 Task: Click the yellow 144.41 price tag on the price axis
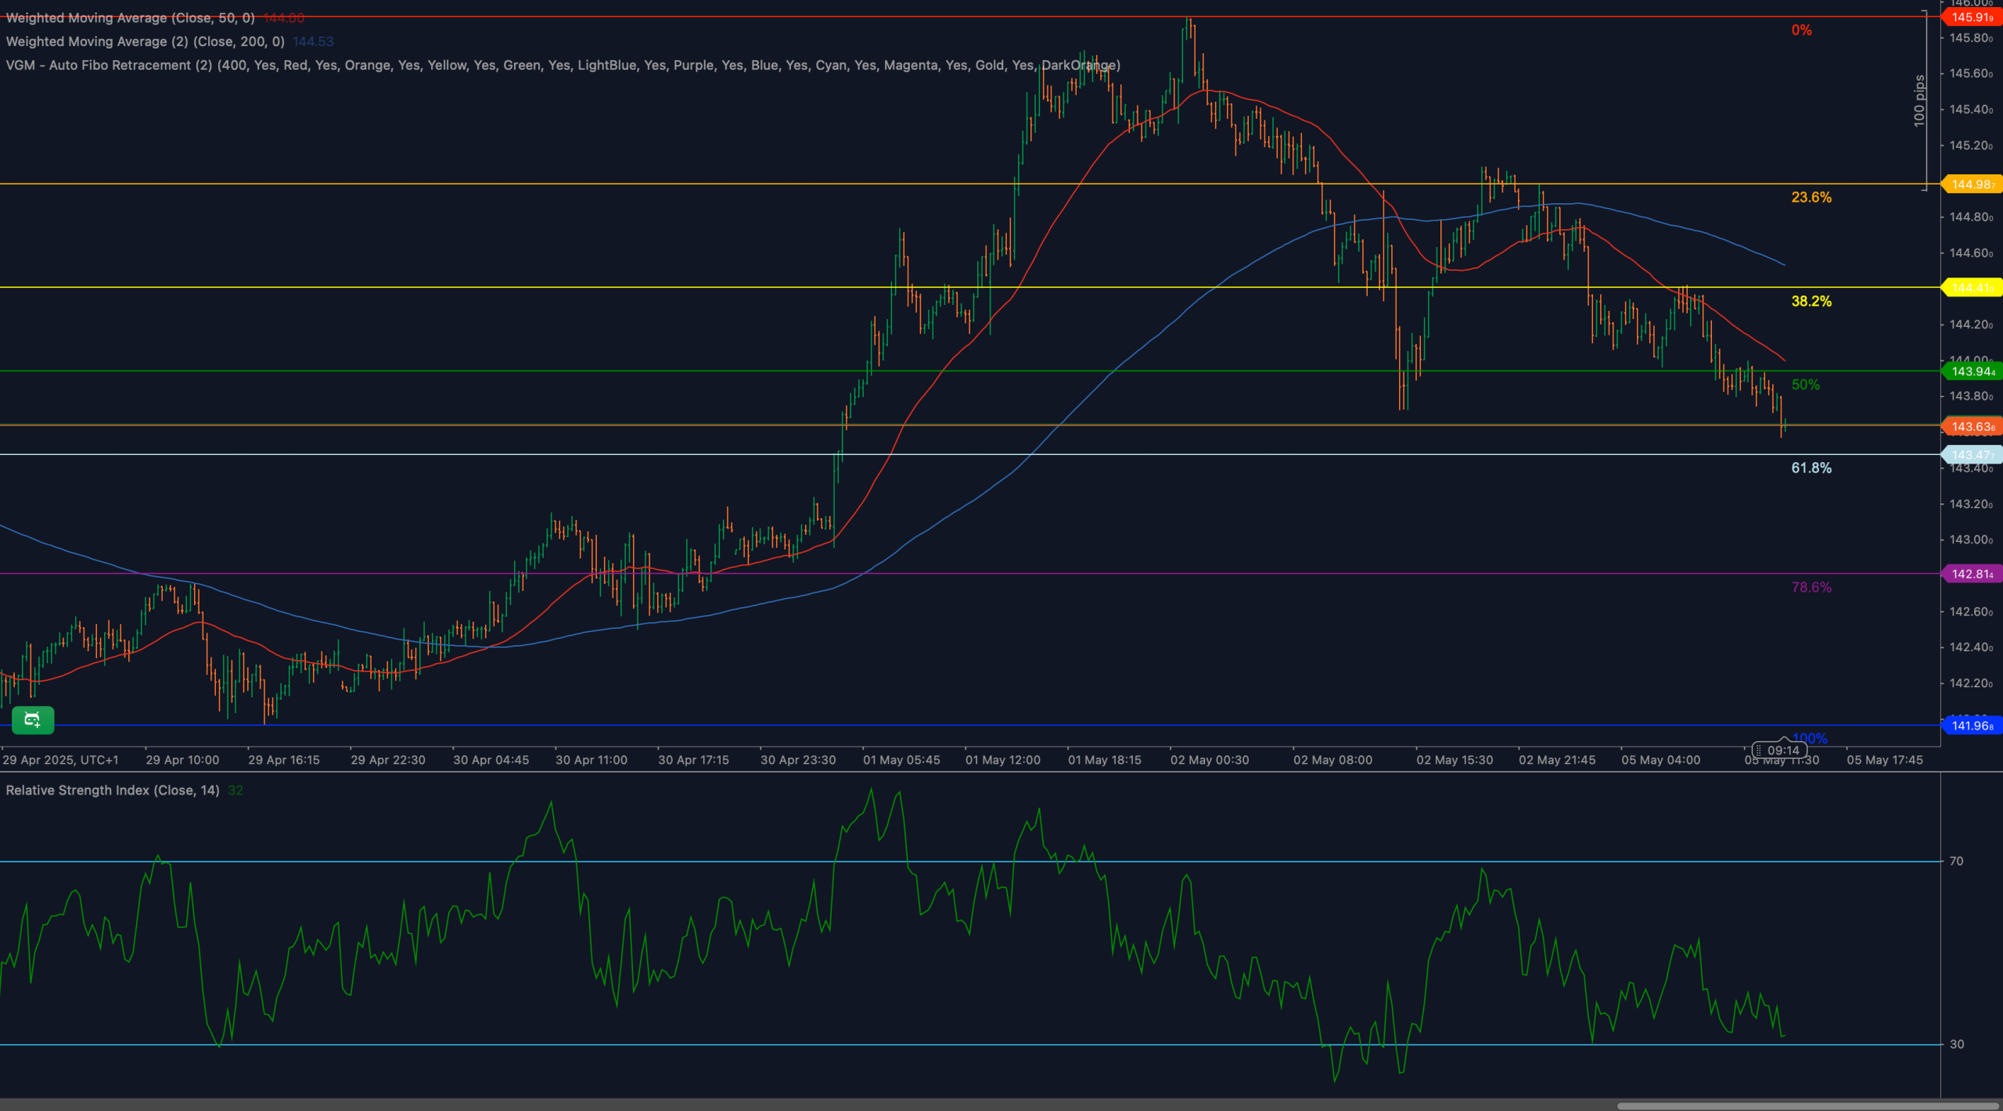(x=1972, y=288)
